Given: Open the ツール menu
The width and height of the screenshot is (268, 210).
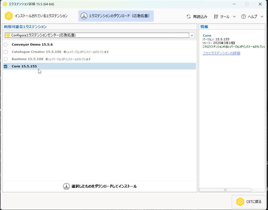Looking at the screenshot, I should tap(224, 16).
